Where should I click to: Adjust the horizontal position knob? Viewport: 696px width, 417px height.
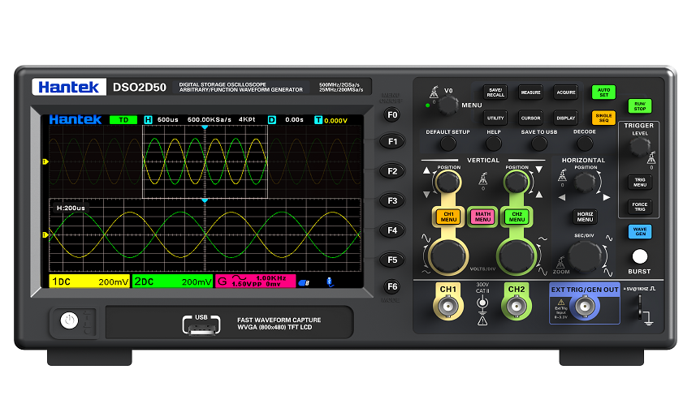tap(585, 183)
